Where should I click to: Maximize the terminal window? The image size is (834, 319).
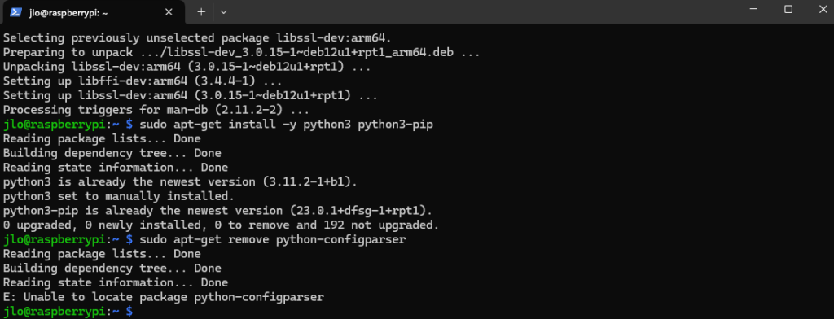coord(788,9)
